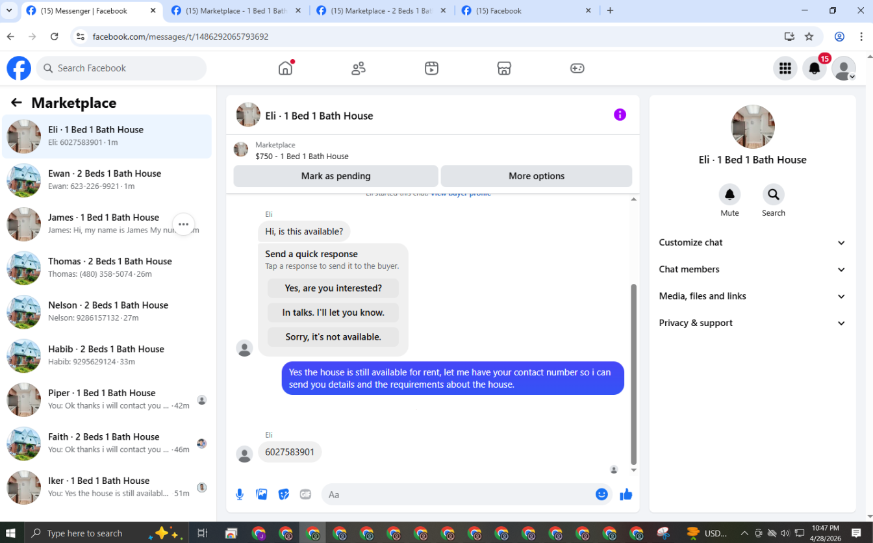Open Chrome profile icon in toolbar
Image resolution: width=873 pixels, height=543 pixels.
(x=840, y=36)
